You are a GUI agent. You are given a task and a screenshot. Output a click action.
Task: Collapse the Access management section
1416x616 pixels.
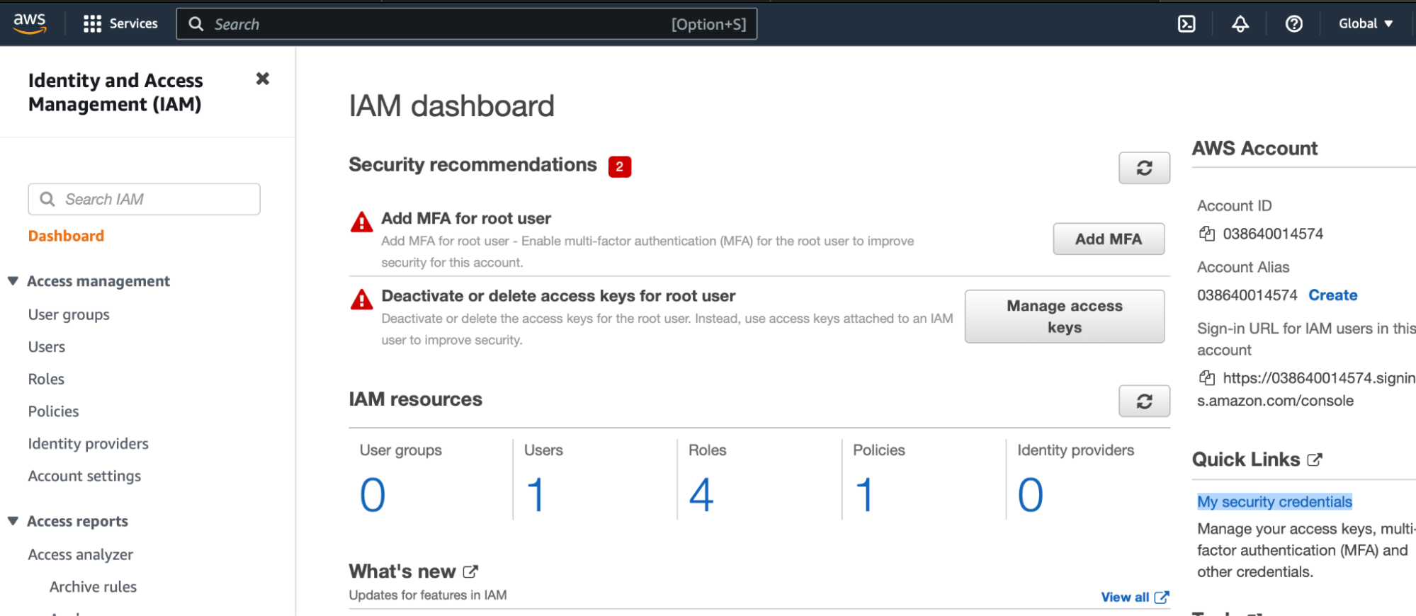point(13,281)
